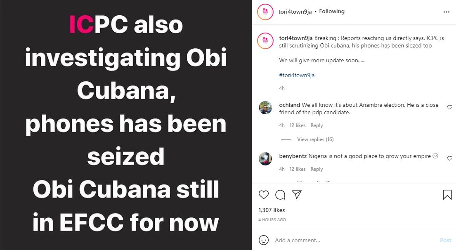Like benybentz's comment with small heart

tap(450, 158)
